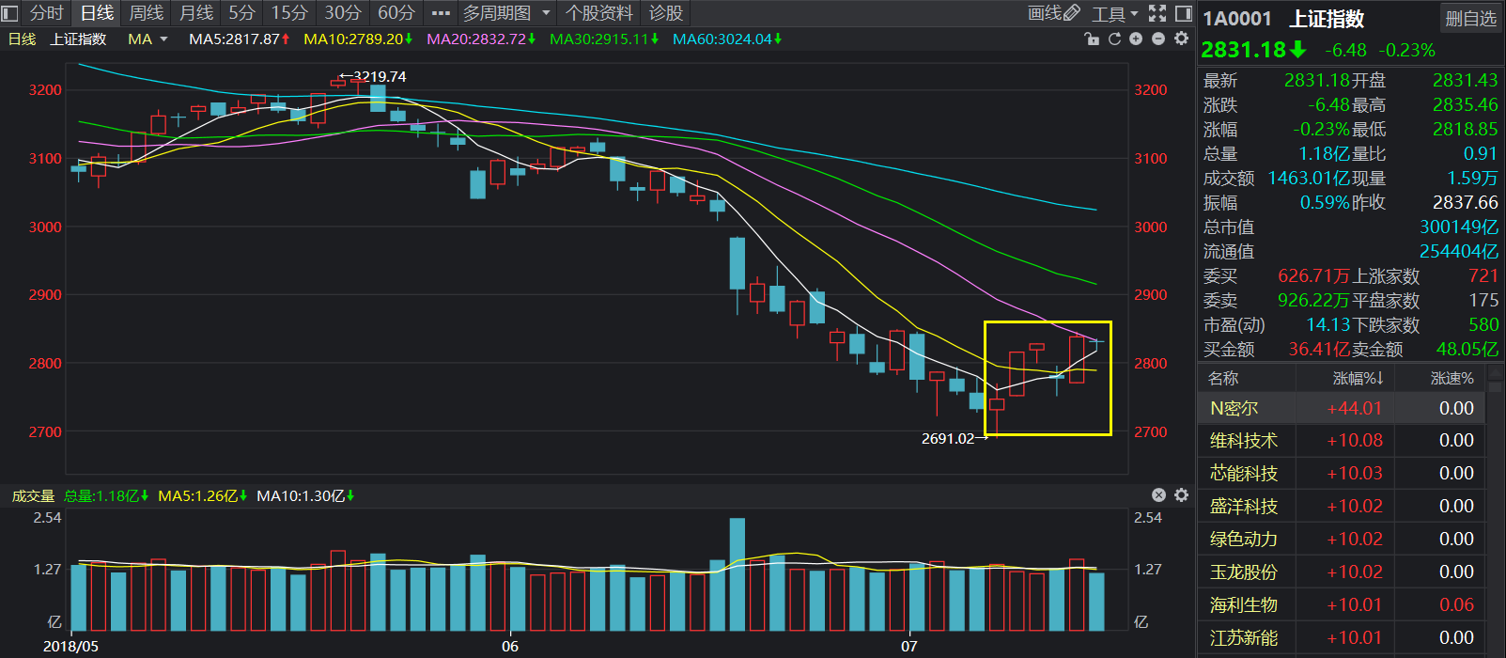Zoom in chart with plus icon
The height and width of the screenshot is (658, 1506).
pos(1136,39)
